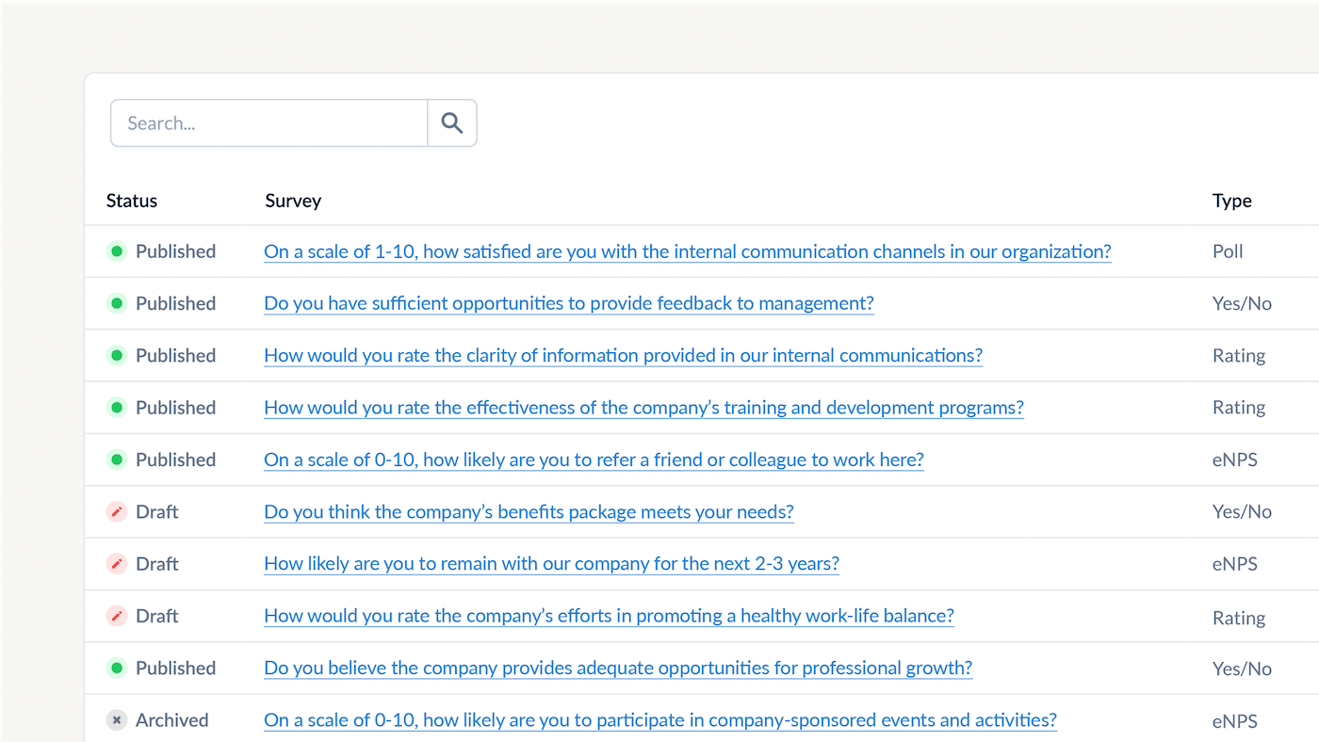Screen dimensions: 1319x742
Task: Open the company-sponsored events and activities survey
Action: point(660,720)
